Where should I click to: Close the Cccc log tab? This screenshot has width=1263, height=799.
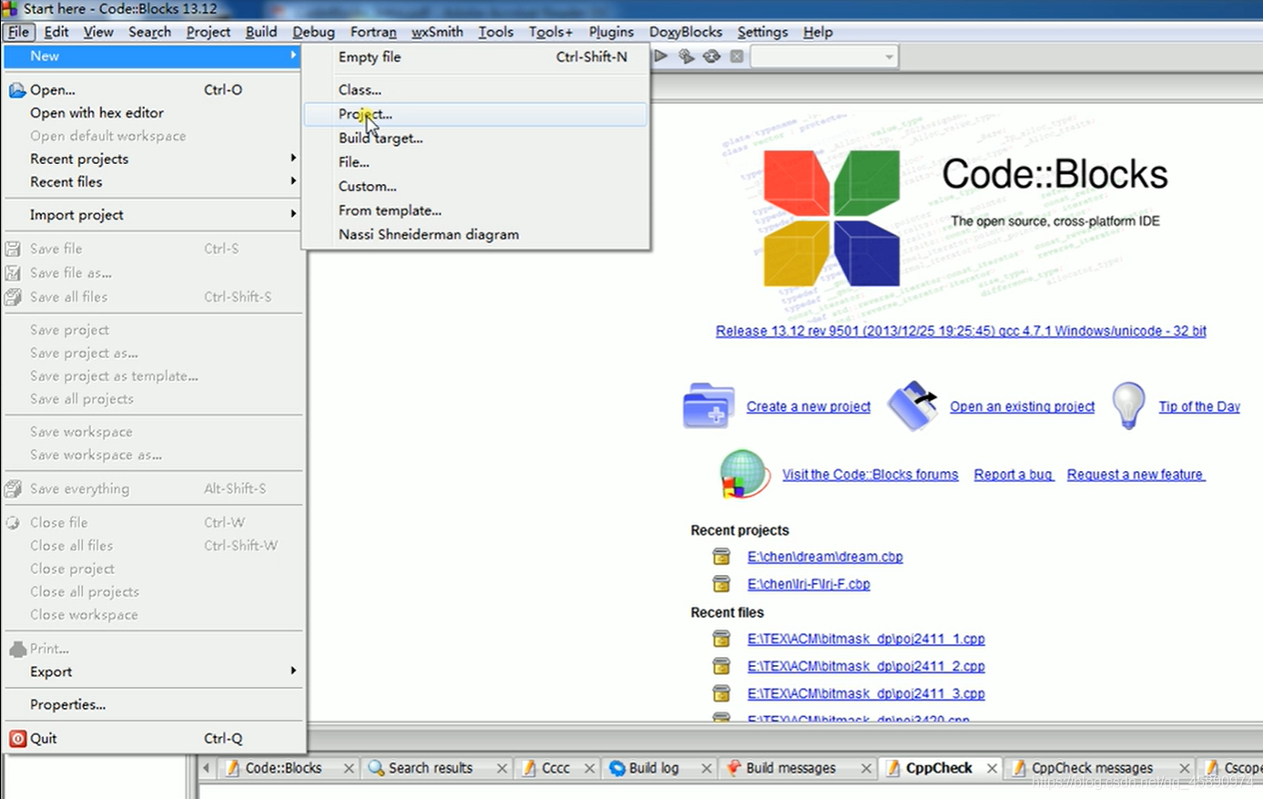[589, 769]
